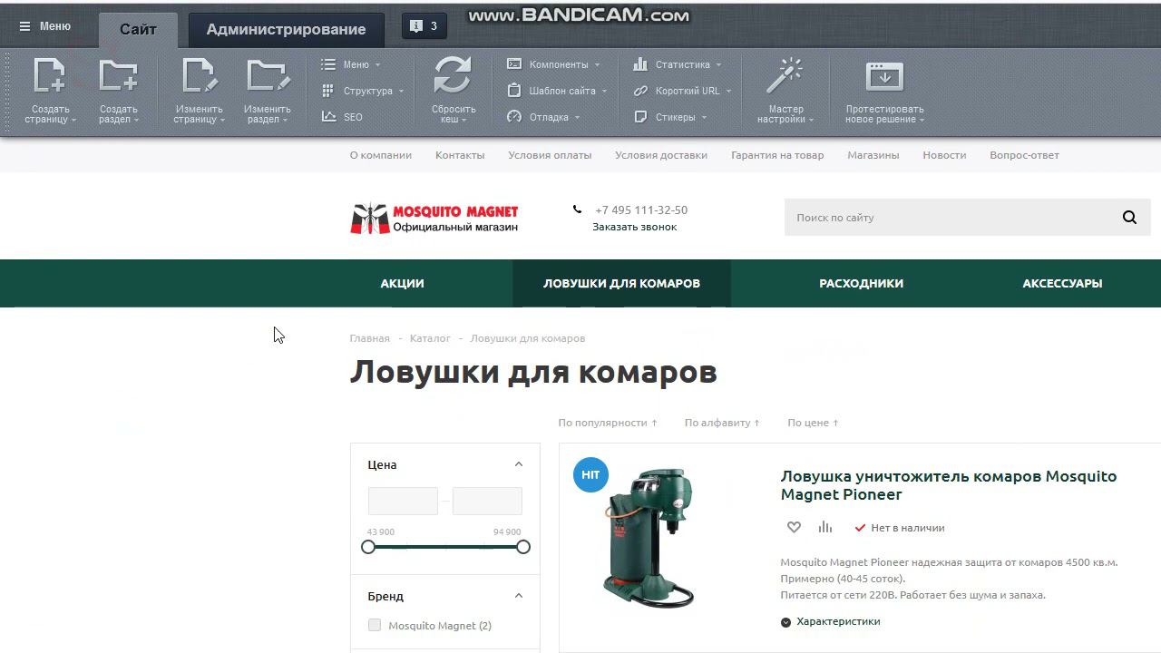
Task: Open SEO tool in admin panel
Action: 342,117
